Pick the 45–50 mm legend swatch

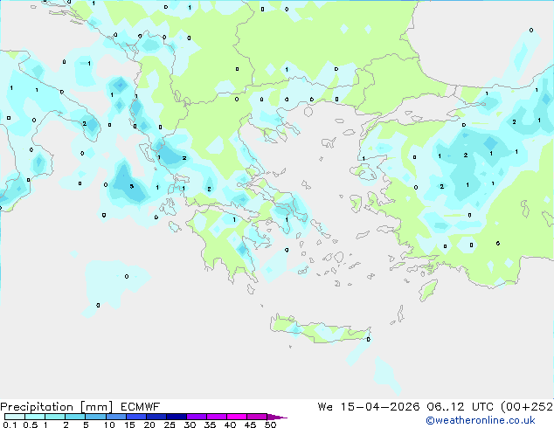[257, 417]
